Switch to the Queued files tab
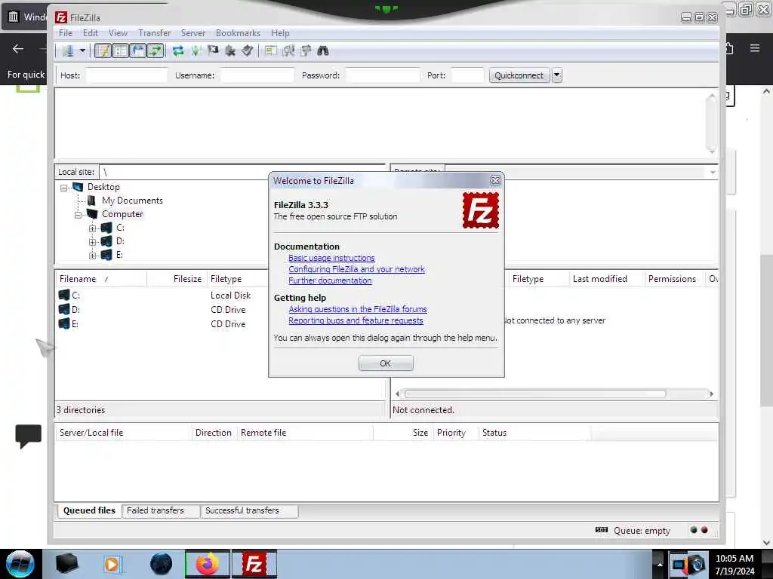 point(89,510)
